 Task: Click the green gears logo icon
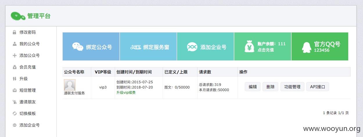(18, 16)
